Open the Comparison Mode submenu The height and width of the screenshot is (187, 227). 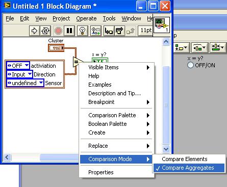[x=117, y=159]
